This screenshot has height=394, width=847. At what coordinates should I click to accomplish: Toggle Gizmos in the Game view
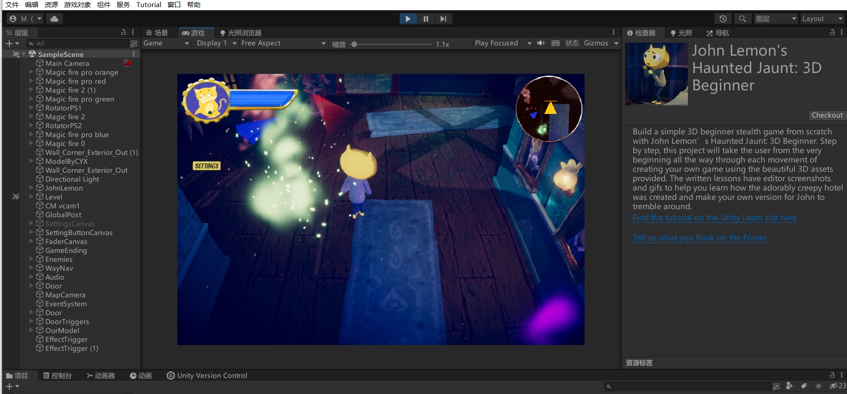(596, 43)
